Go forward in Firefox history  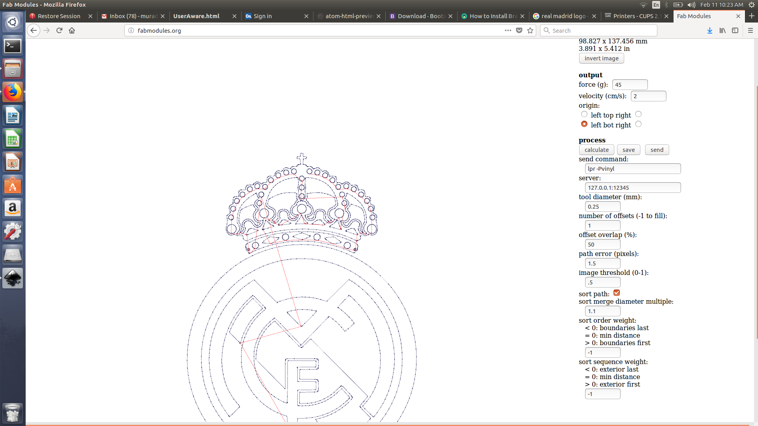pyautogui.click(x=47, y=30)
